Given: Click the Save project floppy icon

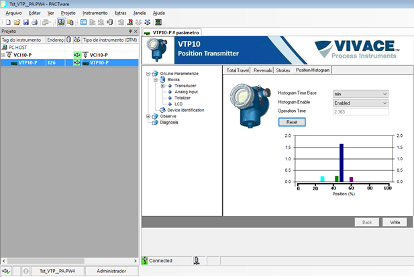Looking at the screenshot, I should pyautogui.click(x=26, y=22).
